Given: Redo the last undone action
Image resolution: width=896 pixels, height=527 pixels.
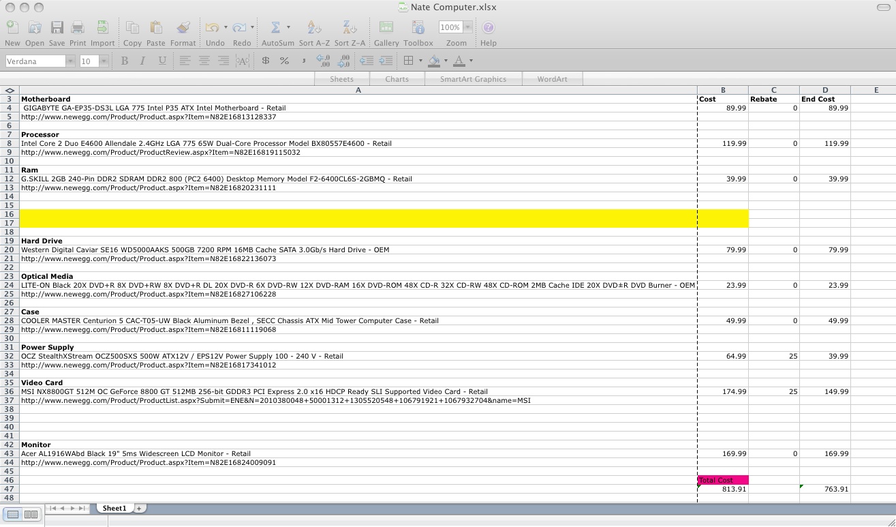Looking at the screenshot, I should (x=239, y=28).
